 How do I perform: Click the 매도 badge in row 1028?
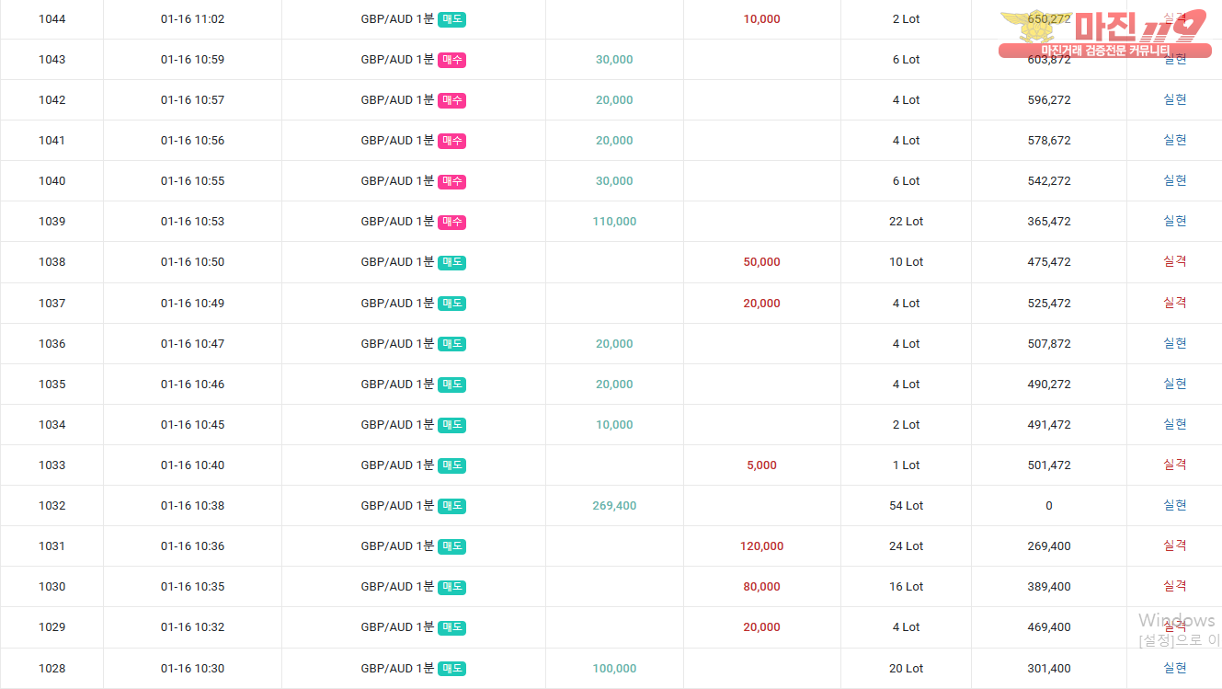tap(451, 669)
